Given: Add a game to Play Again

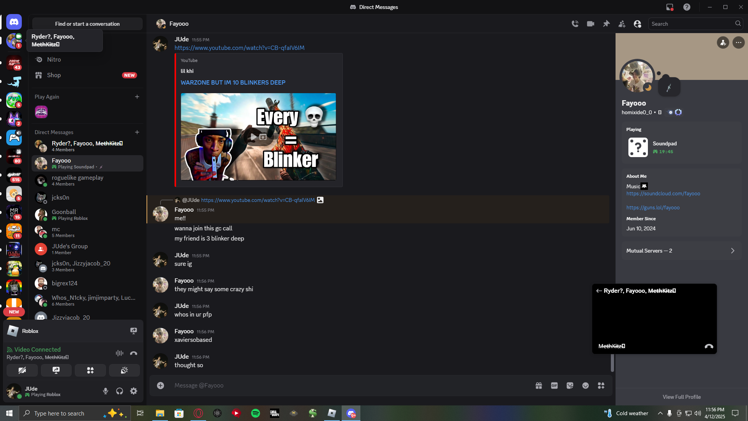Looking at the screenshot, I should pyautogui.click(x=137, y=97).
